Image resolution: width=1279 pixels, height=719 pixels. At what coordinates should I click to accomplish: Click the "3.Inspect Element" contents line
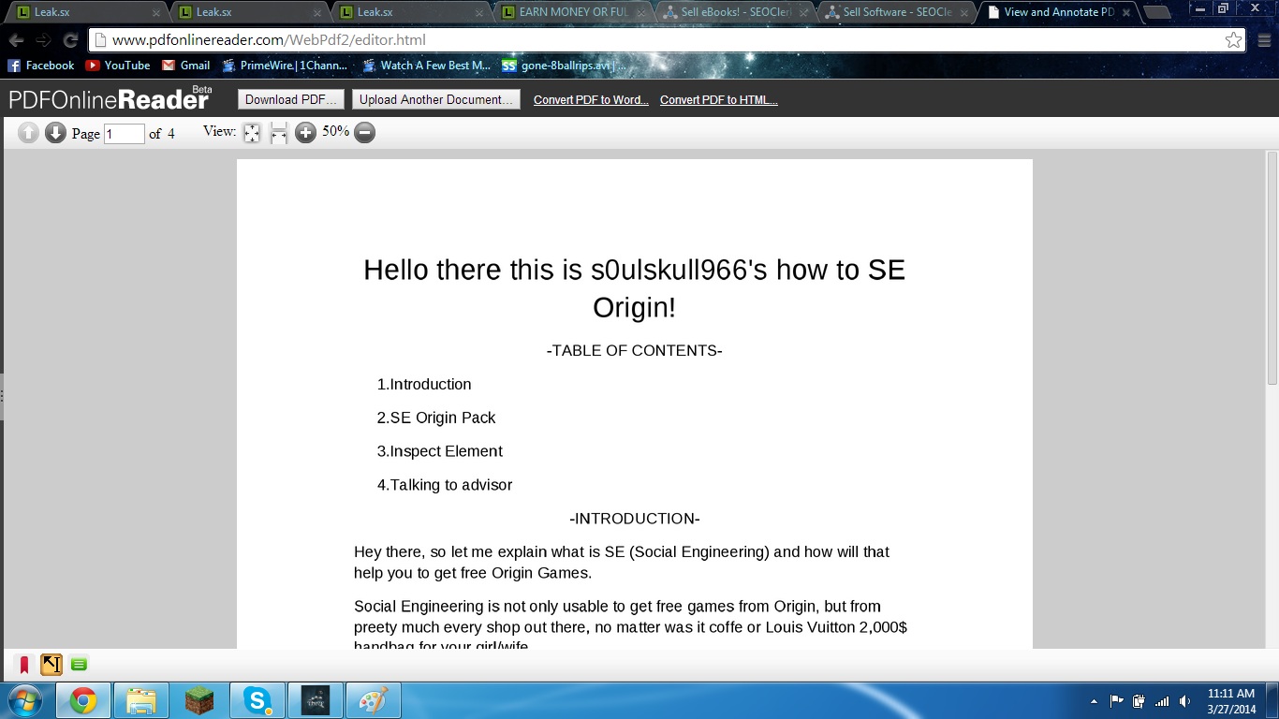(440, 451)
